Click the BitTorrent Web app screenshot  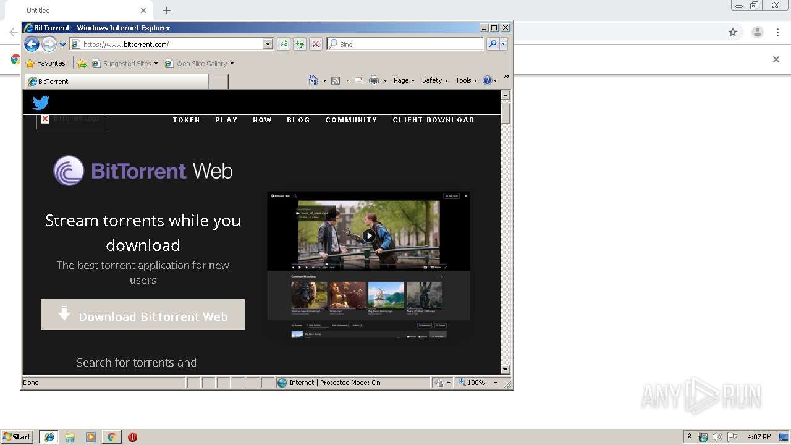tap(368, 265)
